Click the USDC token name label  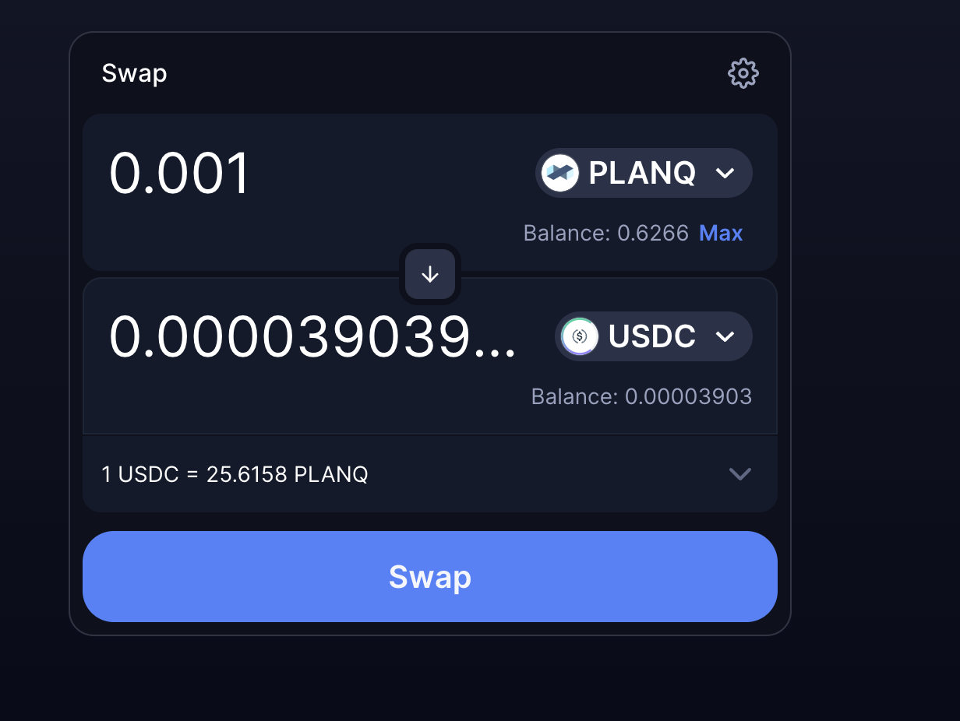pos(652,336)
